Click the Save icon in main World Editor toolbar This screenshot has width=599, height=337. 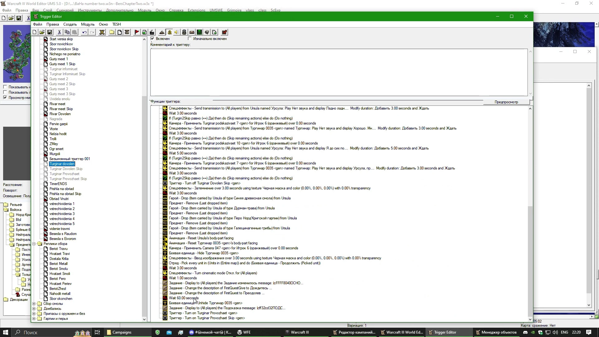coord(19,18)
